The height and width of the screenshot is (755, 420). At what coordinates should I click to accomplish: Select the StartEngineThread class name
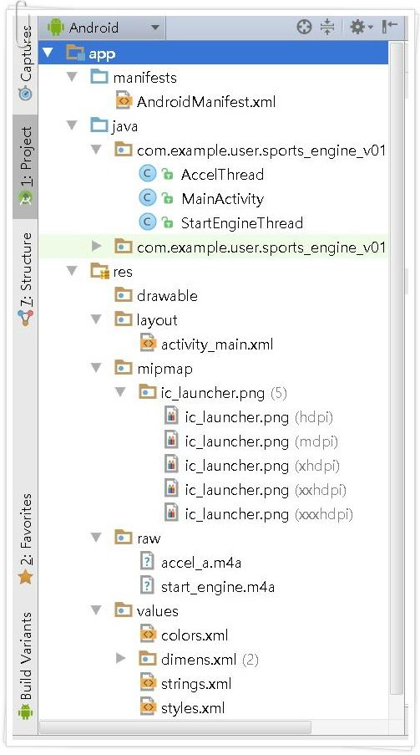[242, 223]
